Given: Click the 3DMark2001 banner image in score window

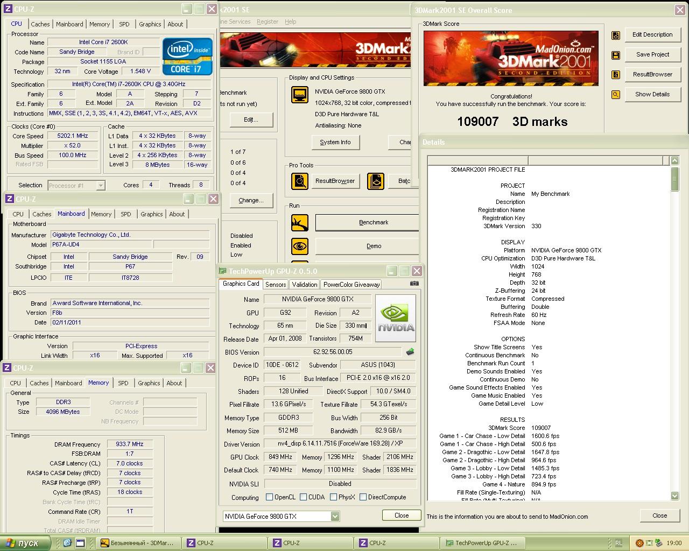Looking at the screenshot, I should (510, 59).
